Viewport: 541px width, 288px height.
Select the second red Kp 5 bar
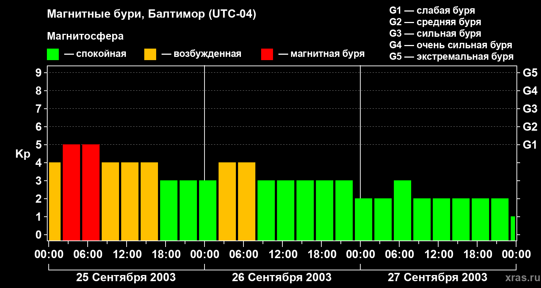coord(91,192)
